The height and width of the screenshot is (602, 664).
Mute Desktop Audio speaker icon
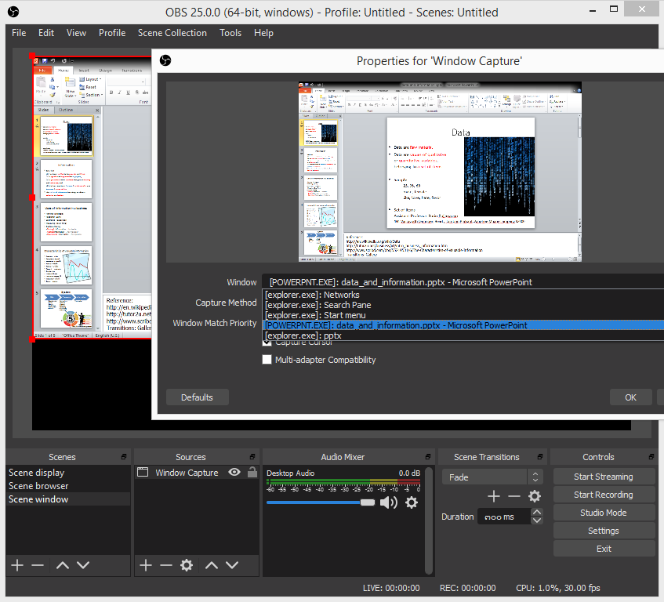[x=388, y=502]
